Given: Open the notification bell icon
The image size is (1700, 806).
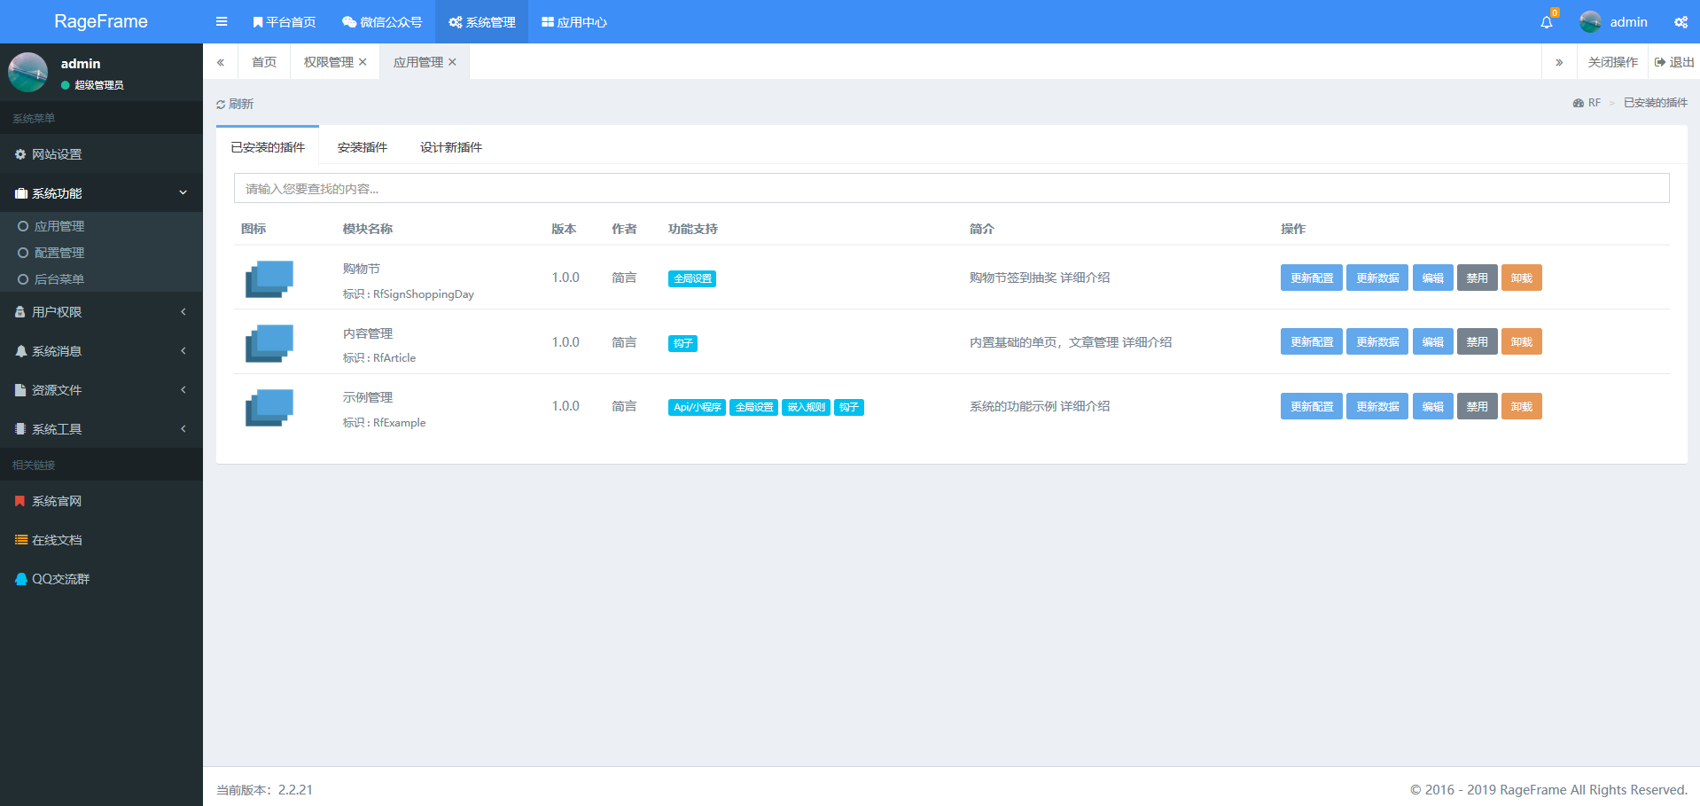Looking at the screenshot, I should click(1547, 22).
